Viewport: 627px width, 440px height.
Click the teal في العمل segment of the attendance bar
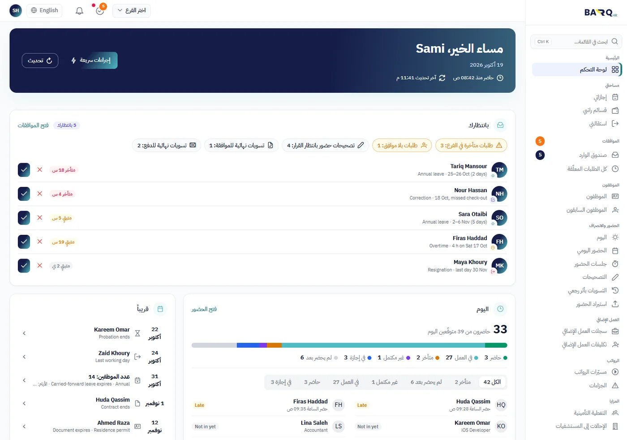pyautogui.click(x=383, y=345)
